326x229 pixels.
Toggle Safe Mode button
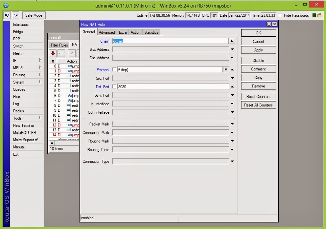[x=34, y=15]
